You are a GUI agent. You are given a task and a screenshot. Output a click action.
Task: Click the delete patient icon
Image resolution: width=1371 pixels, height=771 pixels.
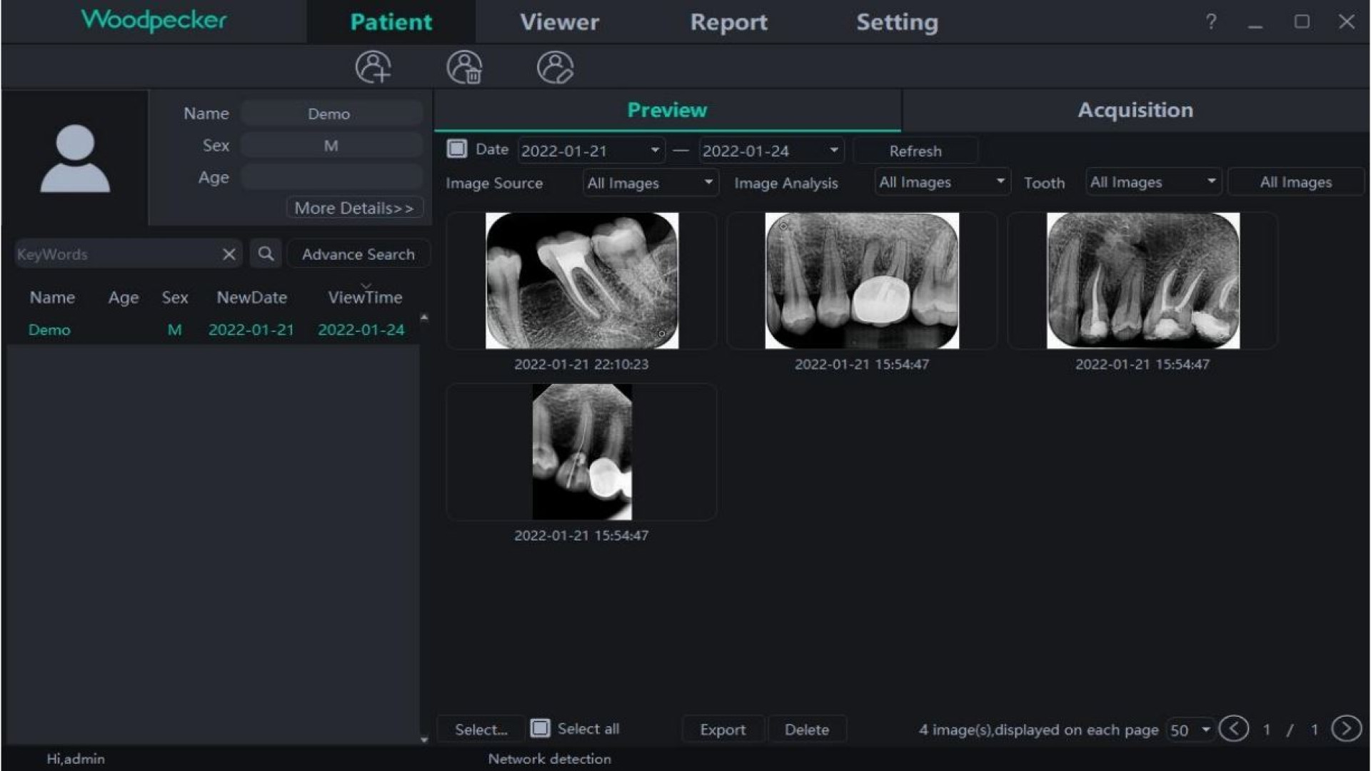(x=464, y=68)
